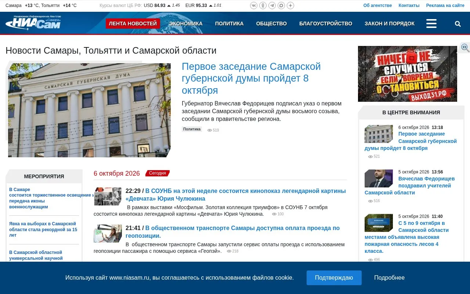Click the Самарская губернская дума building photo

89,110
